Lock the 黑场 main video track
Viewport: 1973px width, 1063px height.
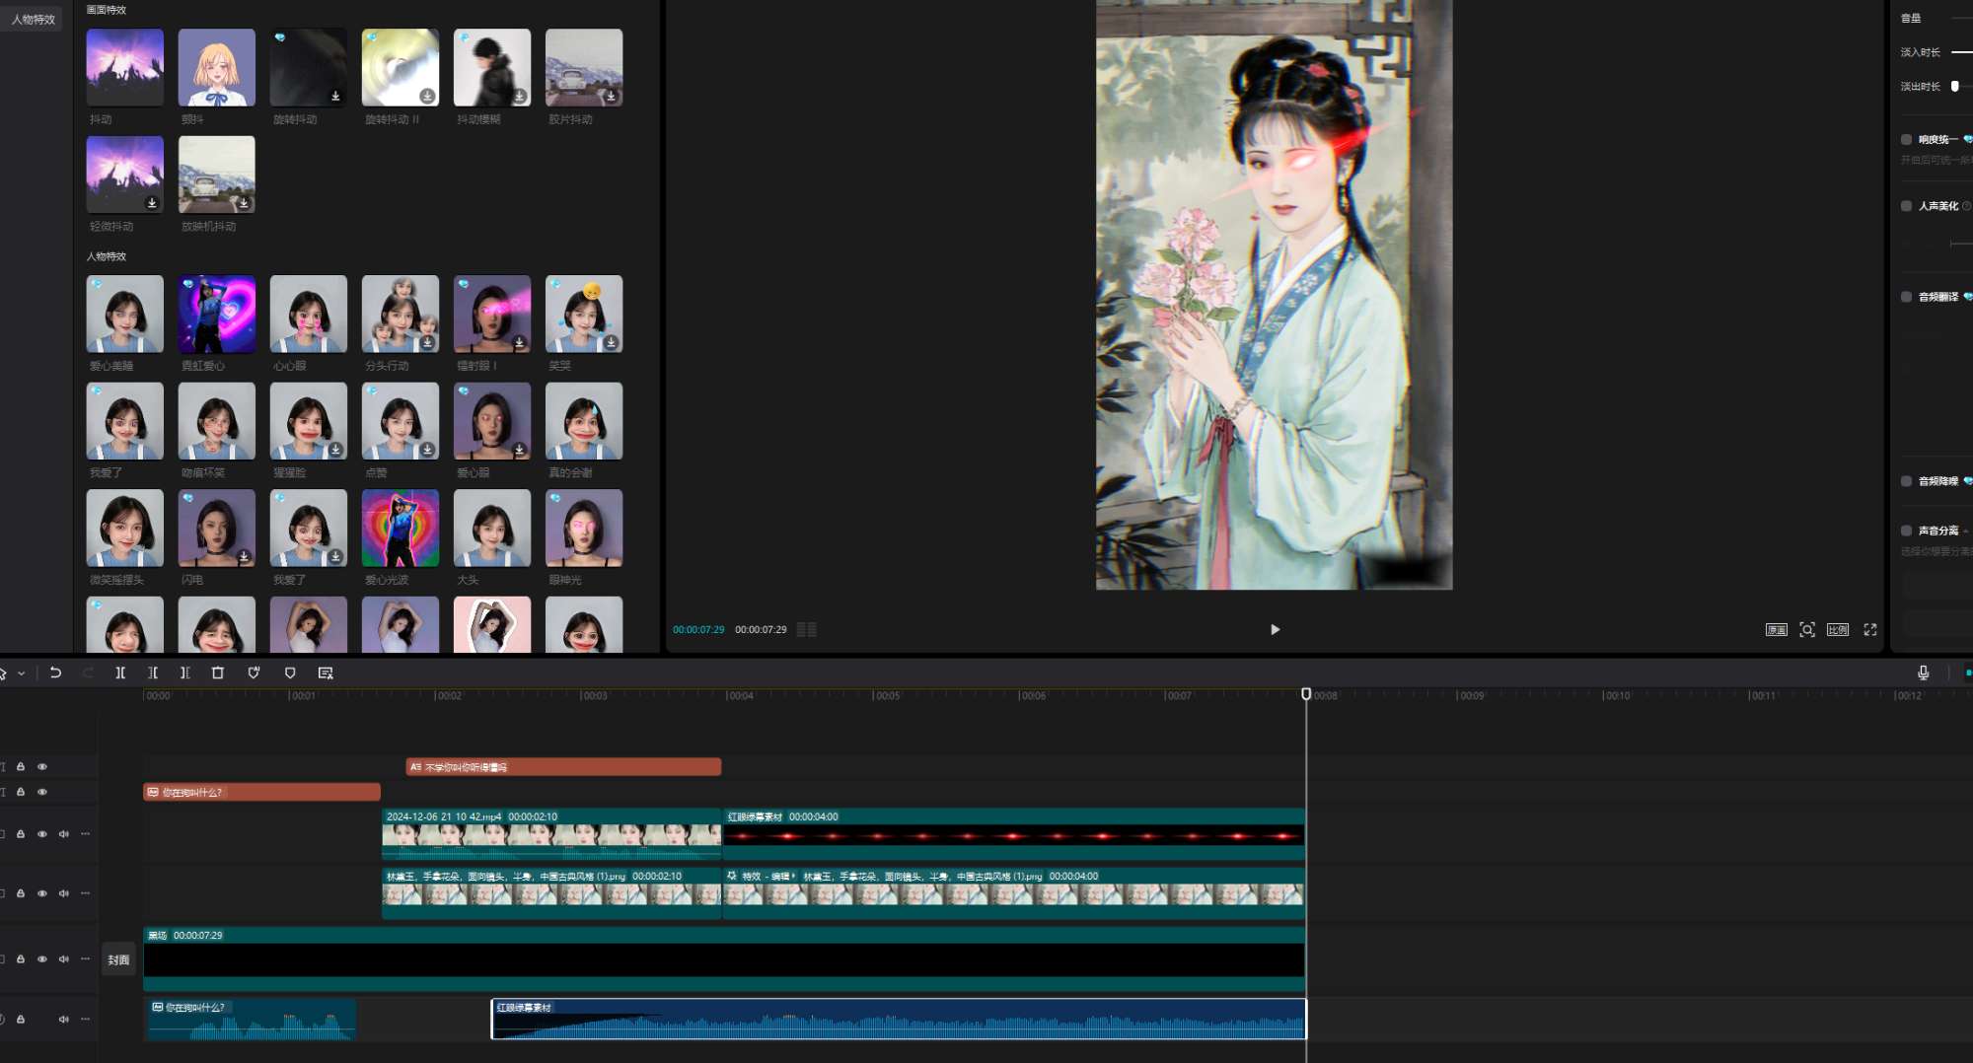21,958
